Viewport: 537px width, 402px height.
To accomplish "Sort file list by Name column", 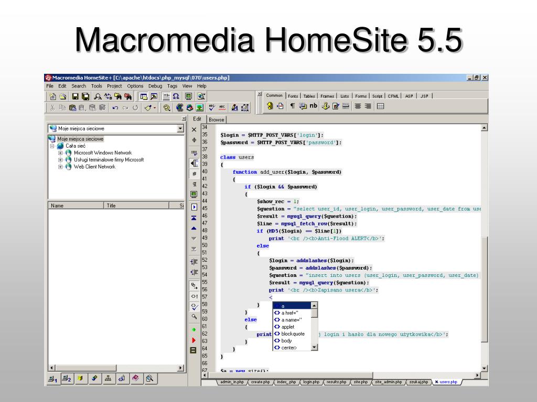I will point(76,205).
